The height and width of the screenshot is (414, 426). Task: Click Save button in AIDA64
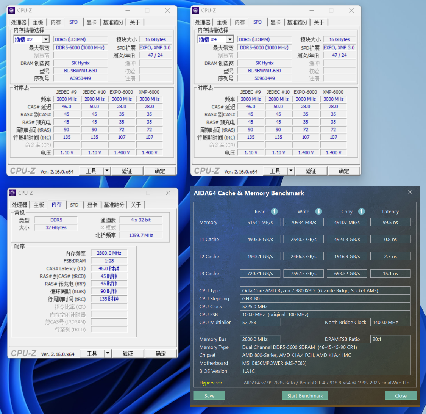[209, 396]
